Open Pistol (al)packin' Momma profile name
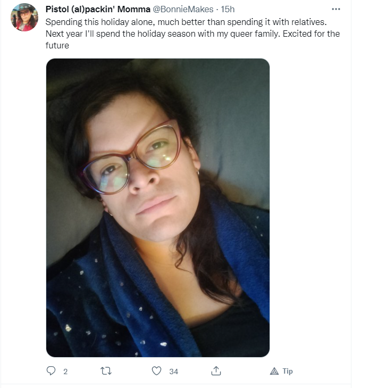Viewport: 369px width, 388px height. (98, 9)
